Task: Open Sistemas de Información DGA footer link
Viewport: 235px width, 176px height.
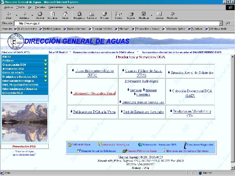Action: point(157,145)
